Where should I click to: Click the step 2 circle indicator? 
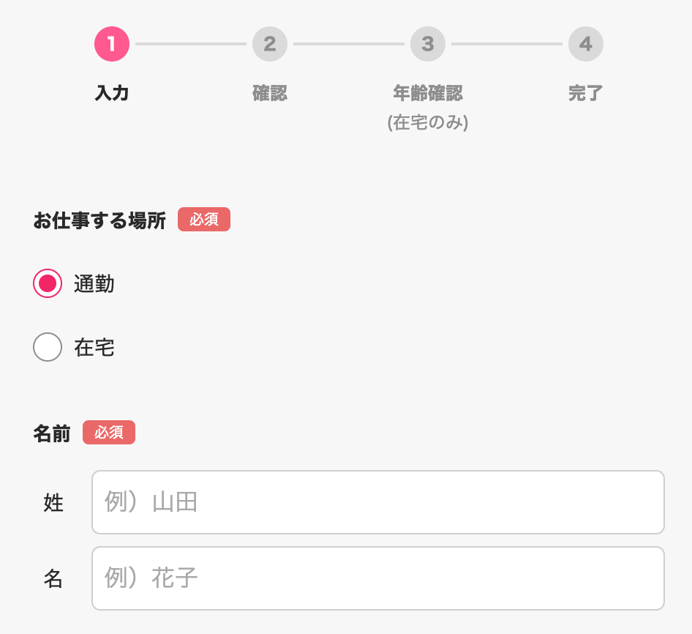pos(270,44)
